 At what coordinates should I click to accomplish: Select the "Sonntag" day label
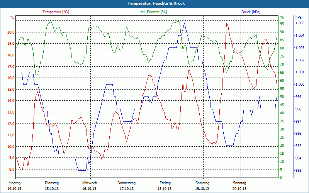(x=239, y=183)
